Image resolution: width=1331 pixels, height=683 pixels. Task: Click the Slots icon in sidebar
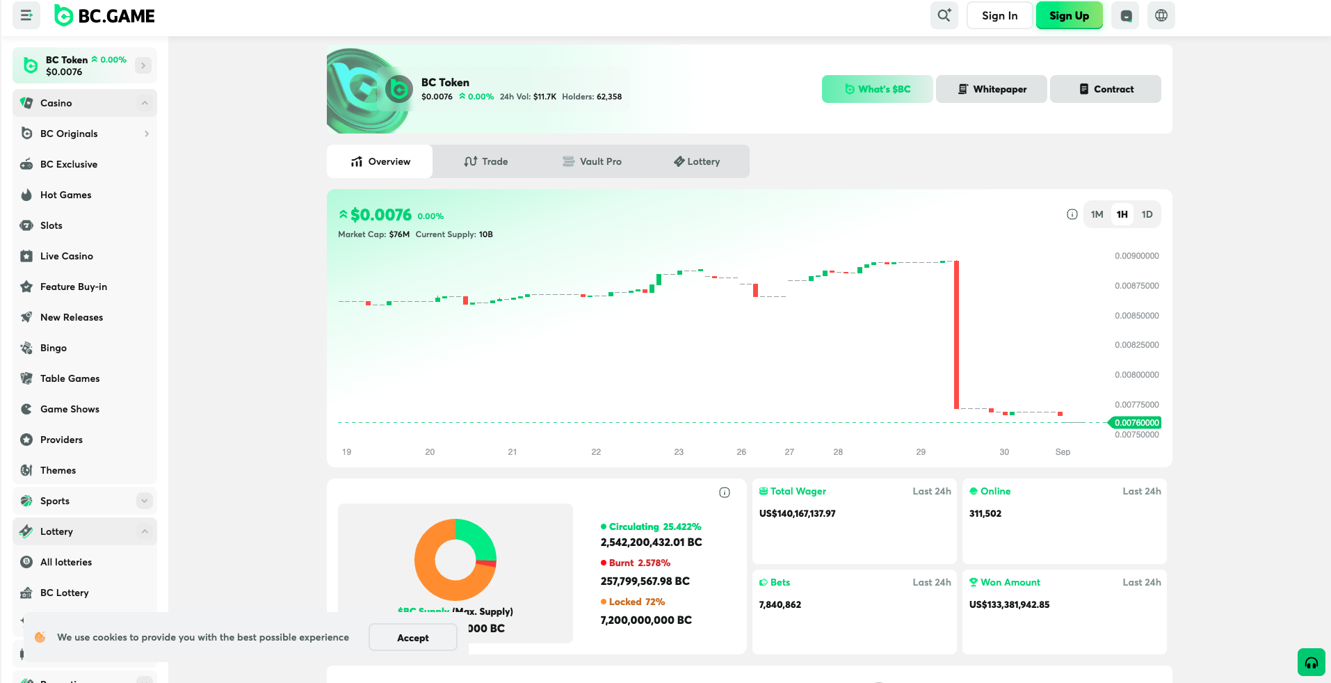pyautogui.click(x=26, y=225)
